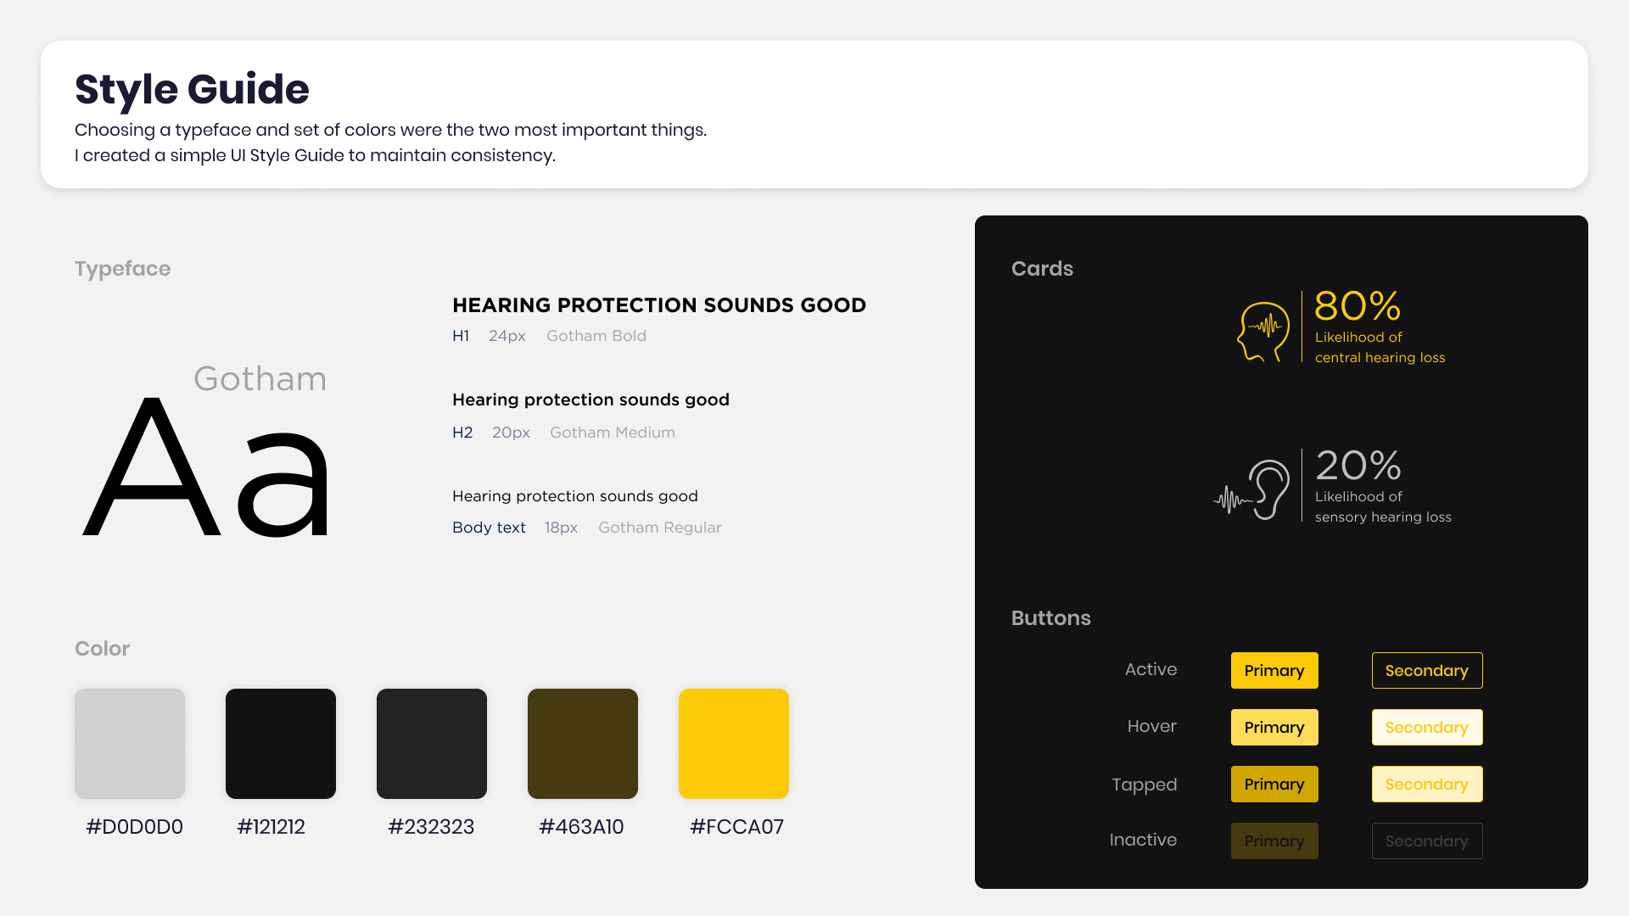Click the Hover state Primary button
The width and height of the screenshot is (1629, 916).
(x=1274, y=728)
